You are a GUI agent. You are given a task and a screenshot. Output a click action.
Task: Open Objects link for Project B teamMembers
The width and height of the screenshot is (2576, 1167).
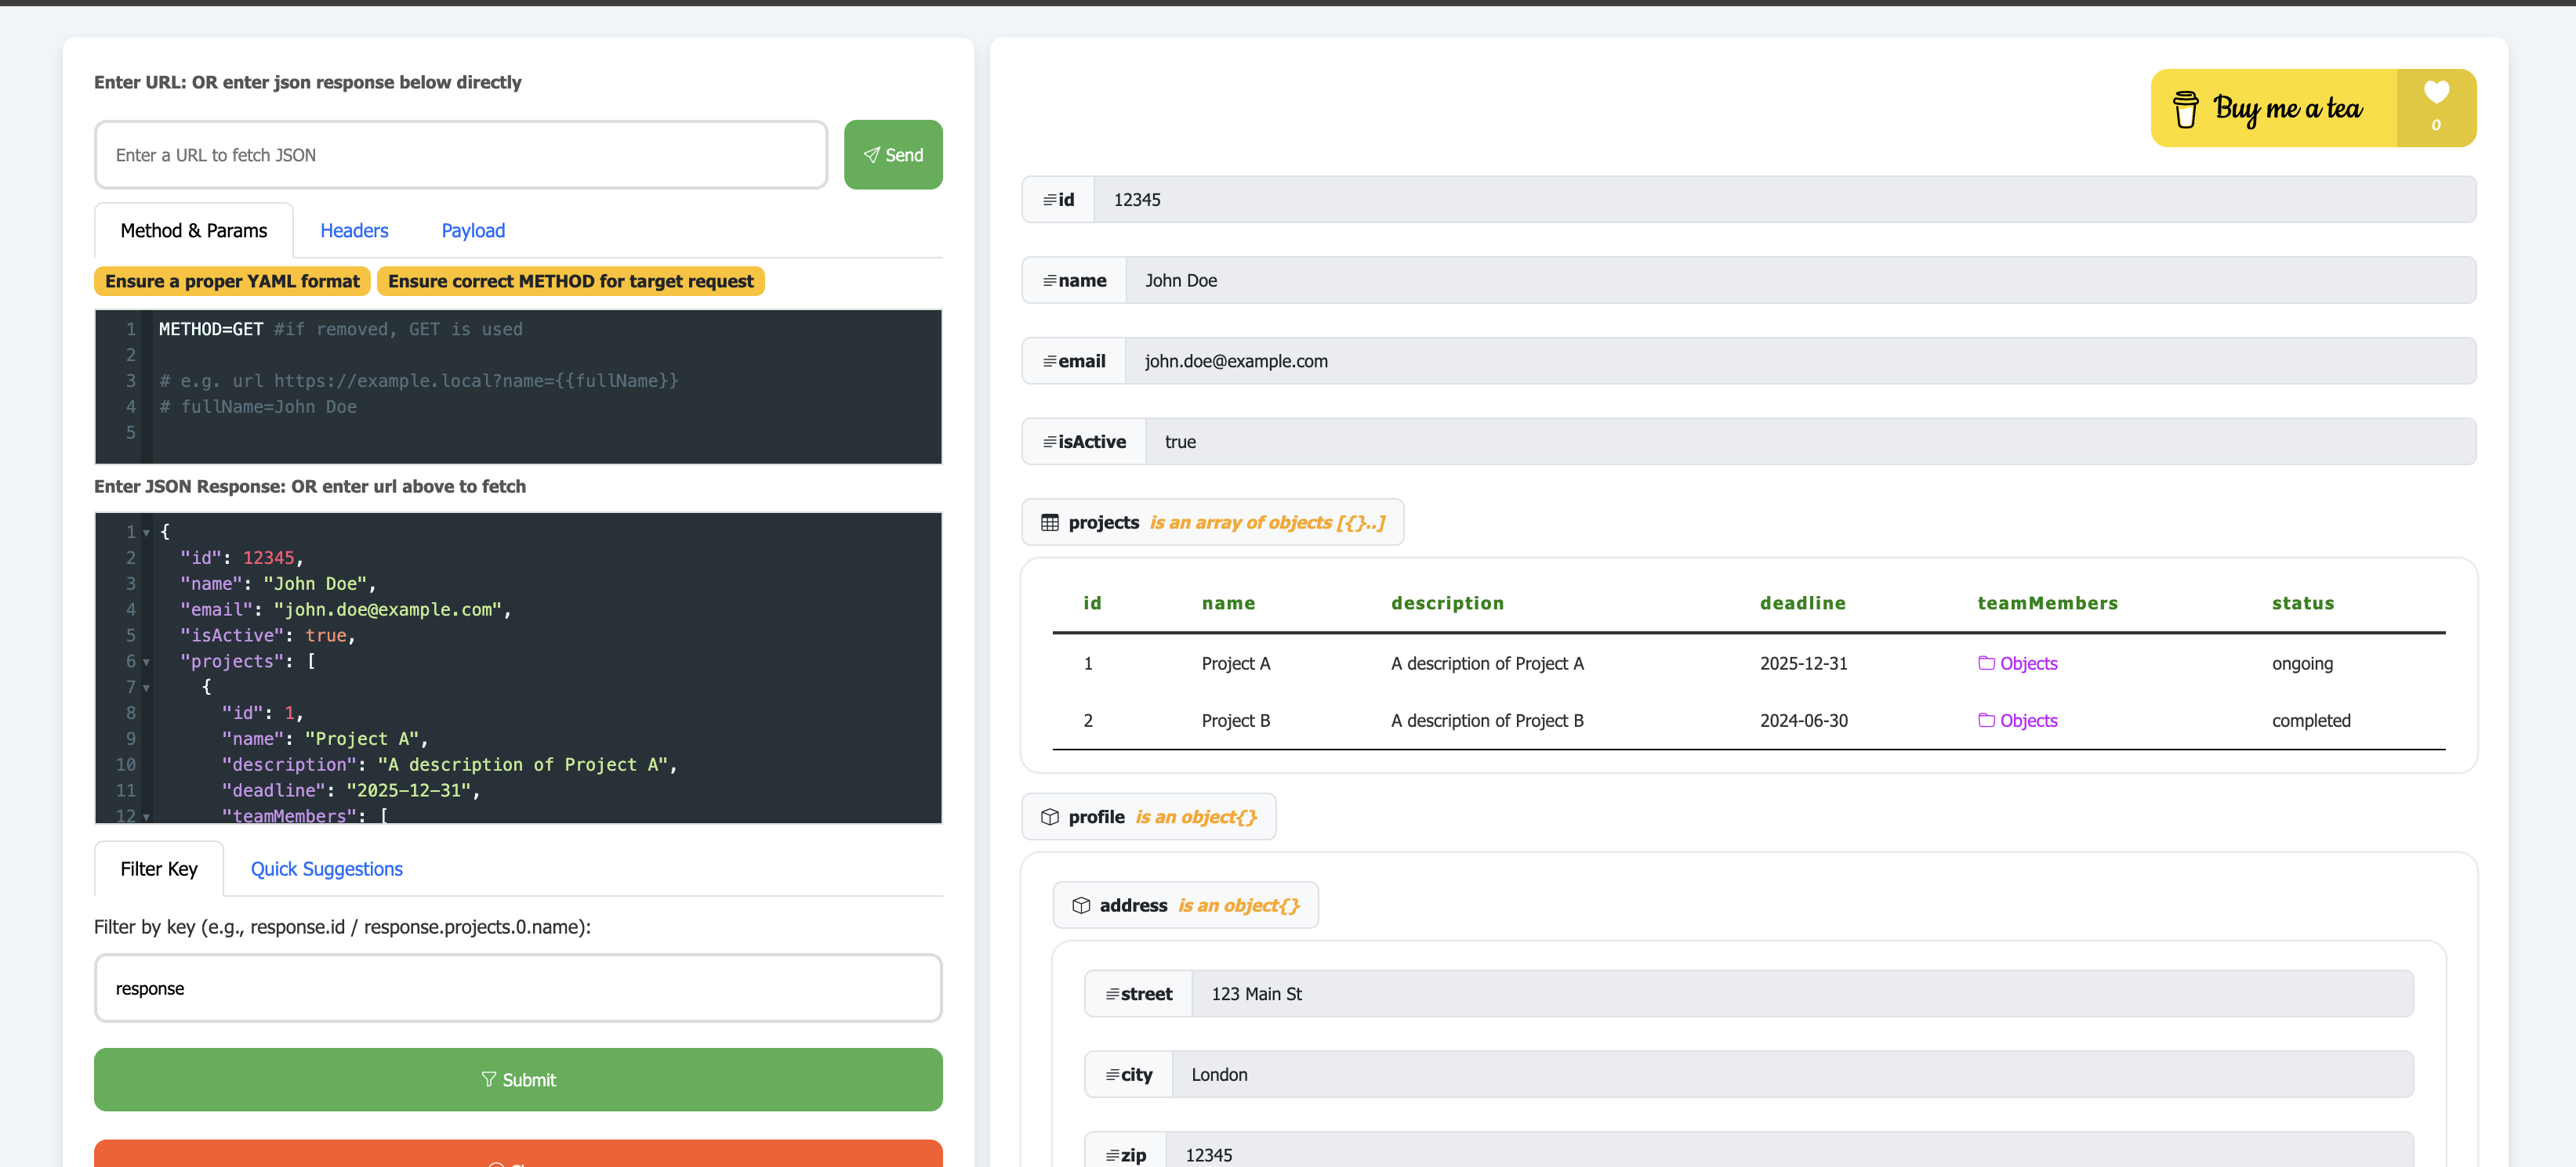tap(2017, 721)
